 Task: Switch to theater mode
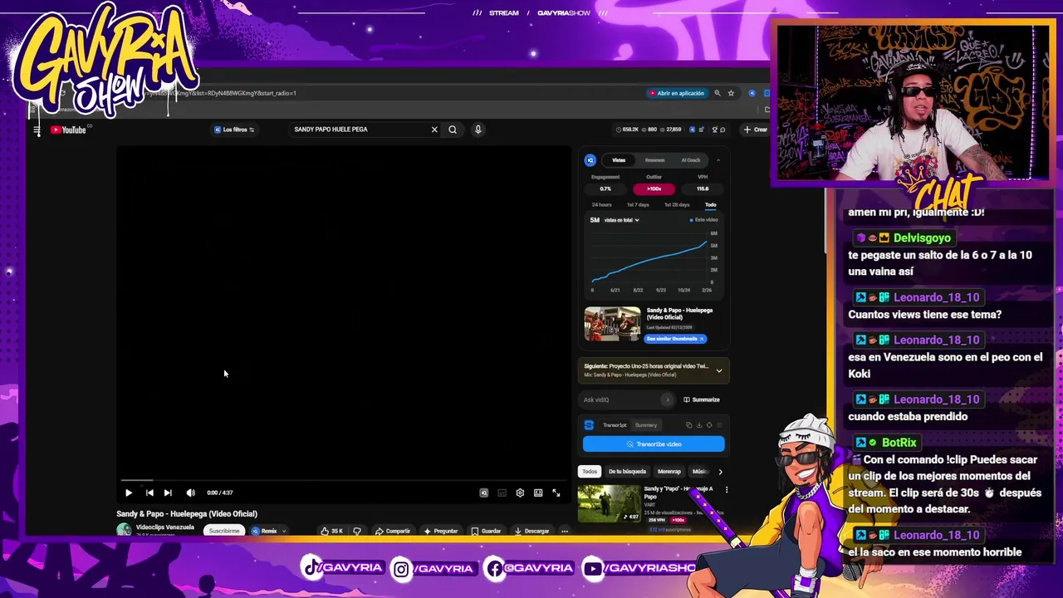[538, 493]
